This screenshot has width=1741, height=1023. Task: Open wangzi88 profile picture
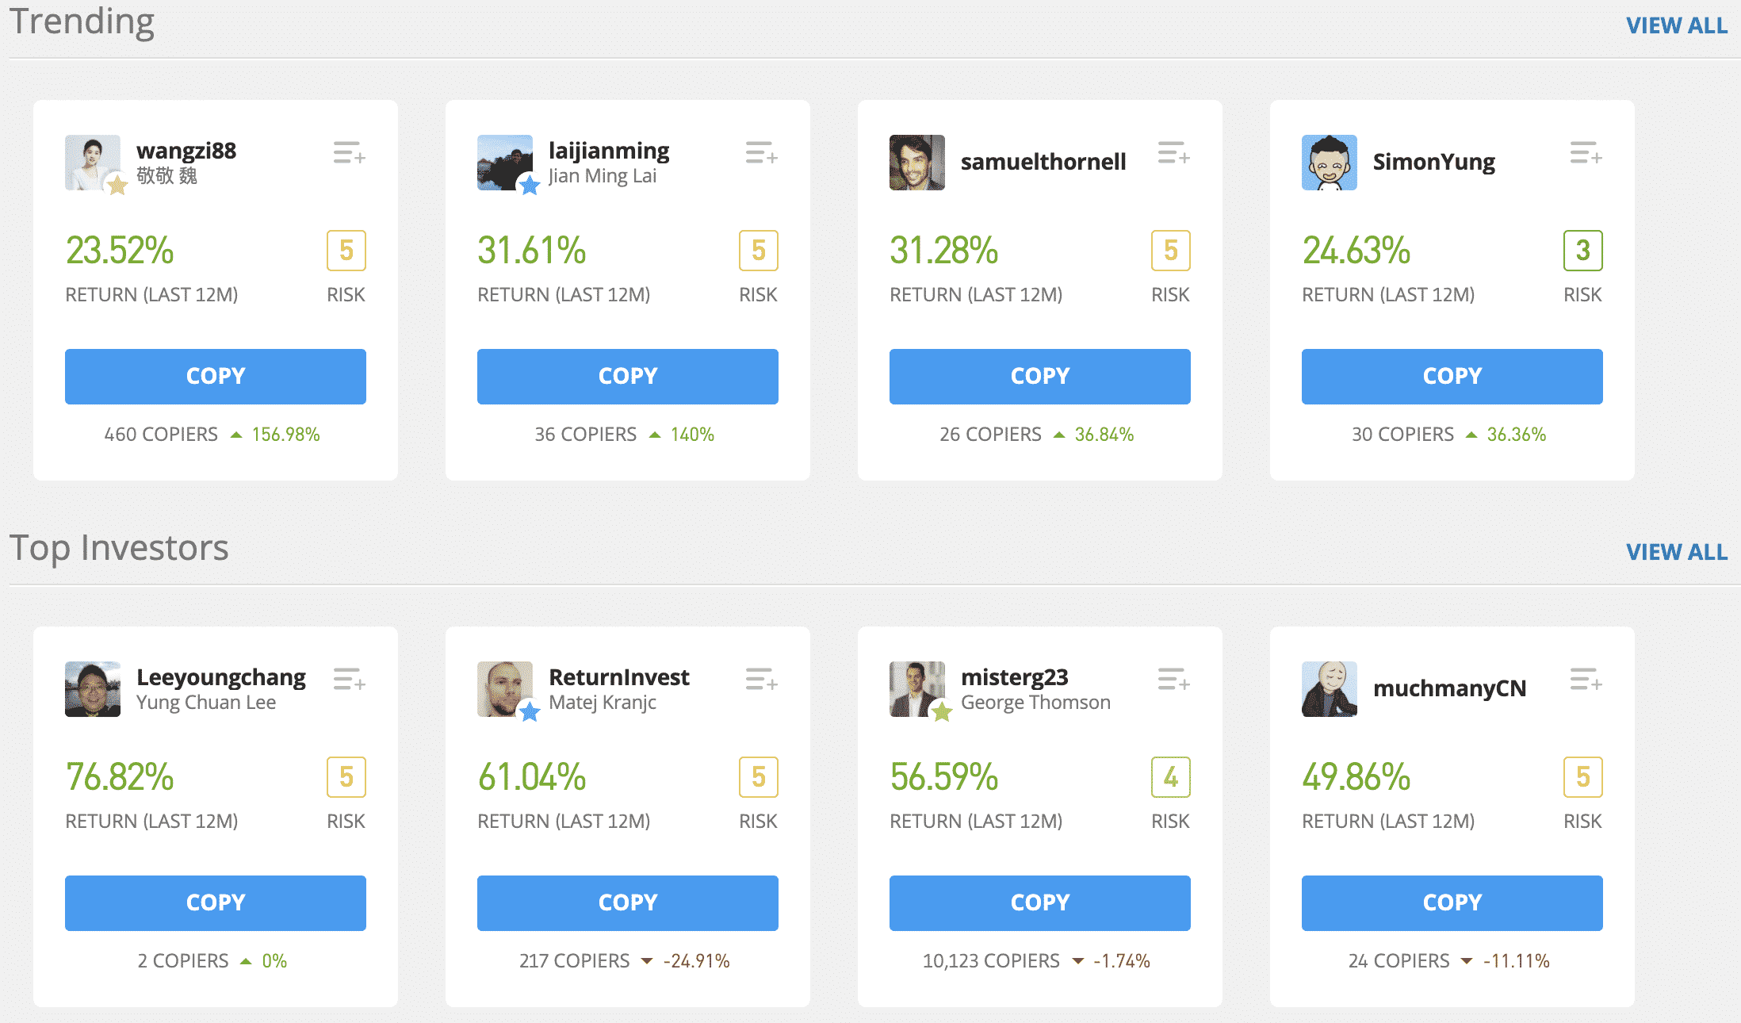tap(93, 163)
